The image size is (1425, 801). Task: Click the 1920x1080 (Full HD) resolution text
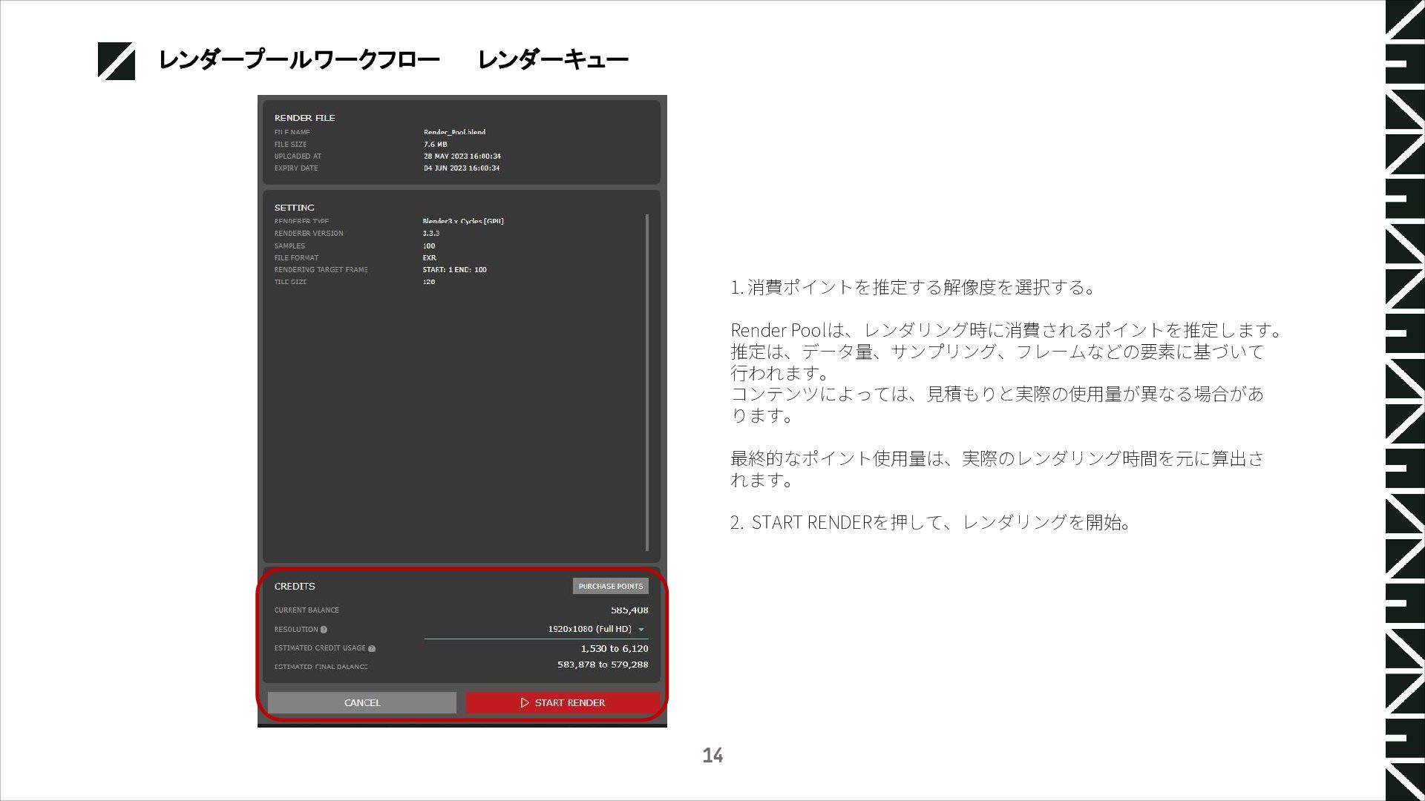pyautogui.click(x=589, y=629)
